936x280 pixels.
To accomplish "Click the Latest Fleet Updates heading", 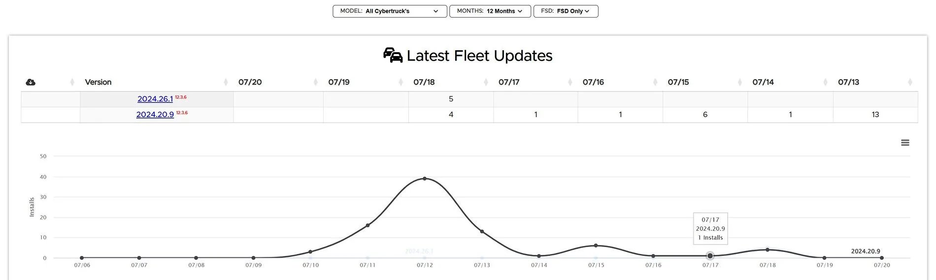I will [479, 56].
